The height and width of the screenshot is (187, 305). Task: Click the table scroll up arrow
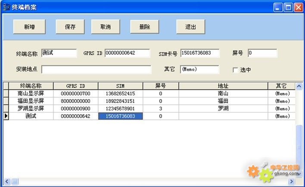[x=299, y=86]
